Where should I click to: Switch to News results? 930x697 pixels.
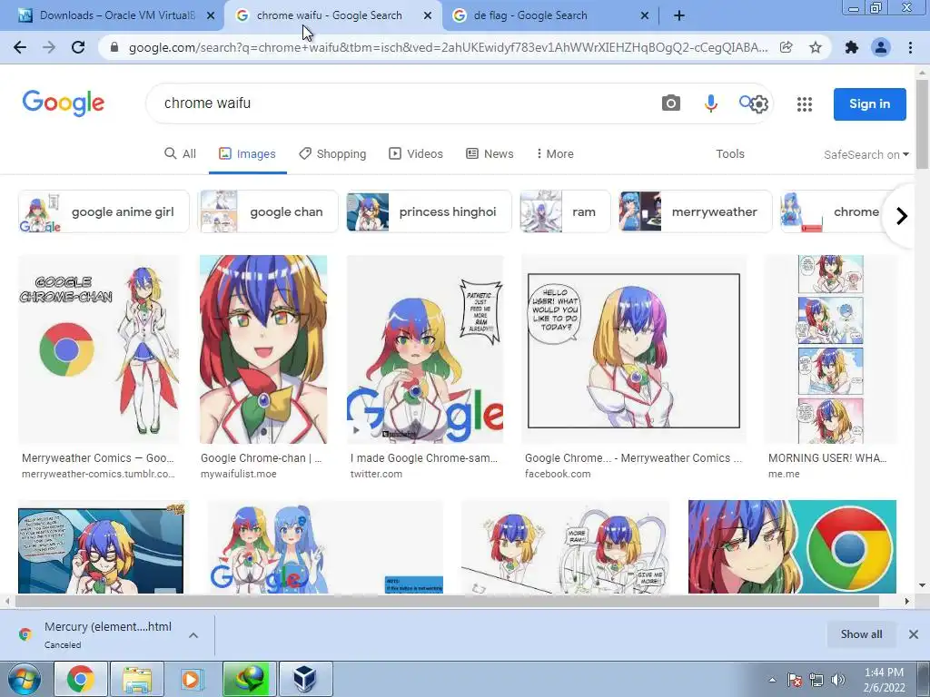(490, 153)
